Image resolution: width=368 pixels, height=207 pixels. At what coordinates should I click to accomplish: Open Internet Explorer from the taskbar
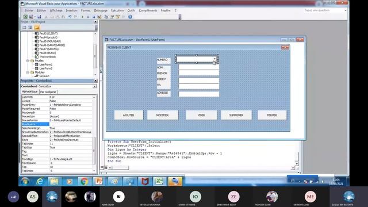40,181
